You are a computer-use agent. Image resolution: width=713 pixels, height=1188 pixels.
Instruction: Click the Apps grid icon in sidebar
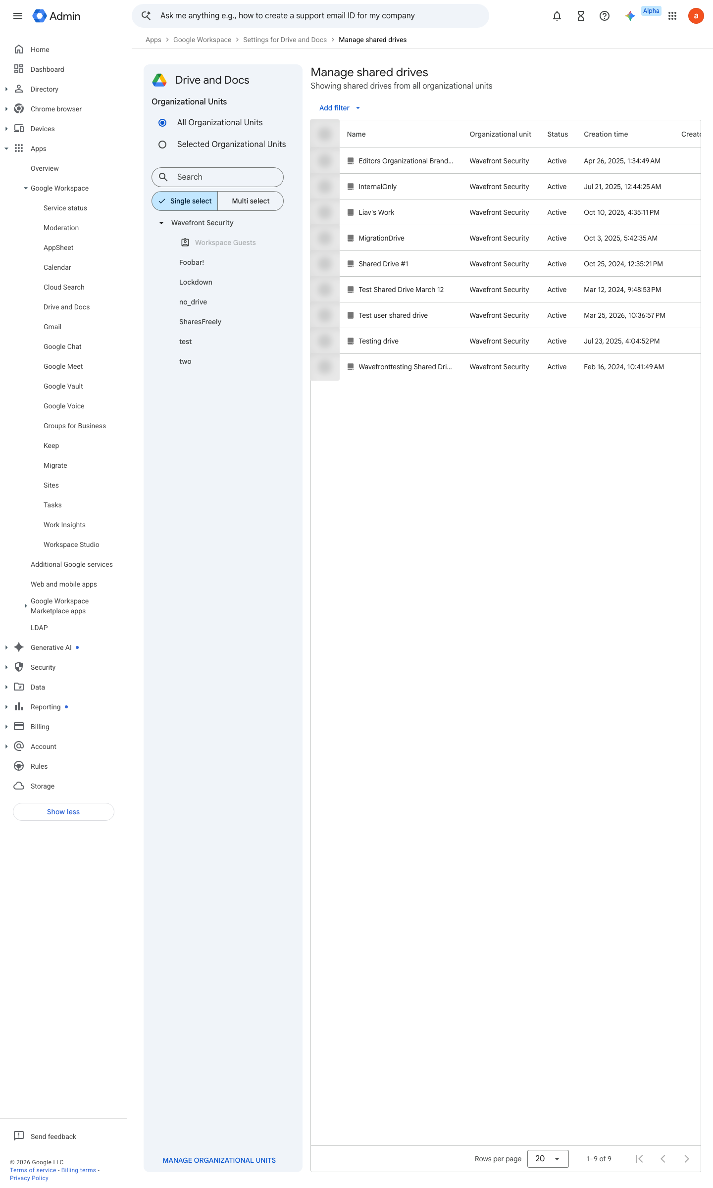pos(19,148)
